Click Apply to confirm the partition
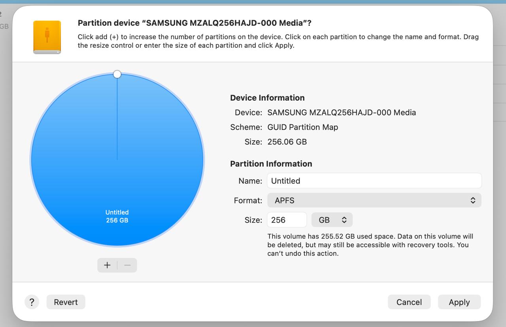Screen dimensions: 506x327 [459, 302]
